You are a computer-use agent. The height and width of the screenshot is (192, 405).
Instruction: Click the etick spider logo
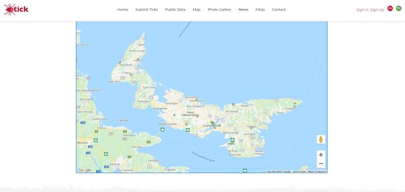(16, 9)
